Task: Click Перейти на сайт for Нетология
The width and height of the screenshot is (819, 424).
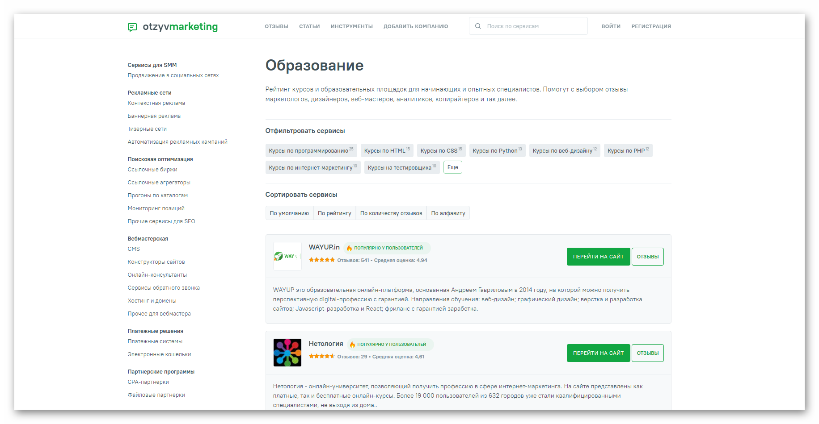Action: [x=599, y=353]
